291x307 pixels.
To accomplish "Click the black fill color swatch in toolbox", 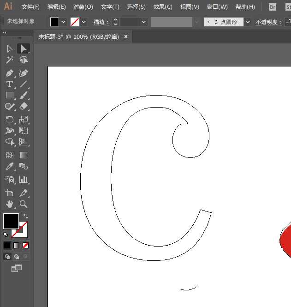I will 11,221.
